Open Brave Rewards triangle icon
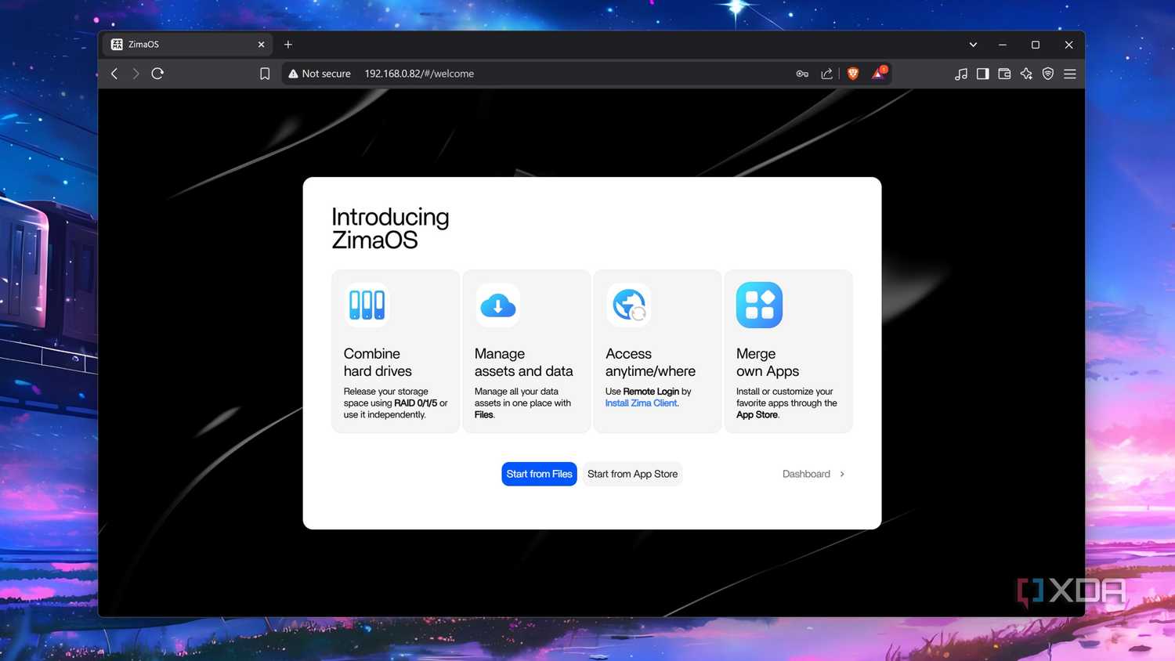The height and width of the screenshot is (661, 1175). pos(879,73)
